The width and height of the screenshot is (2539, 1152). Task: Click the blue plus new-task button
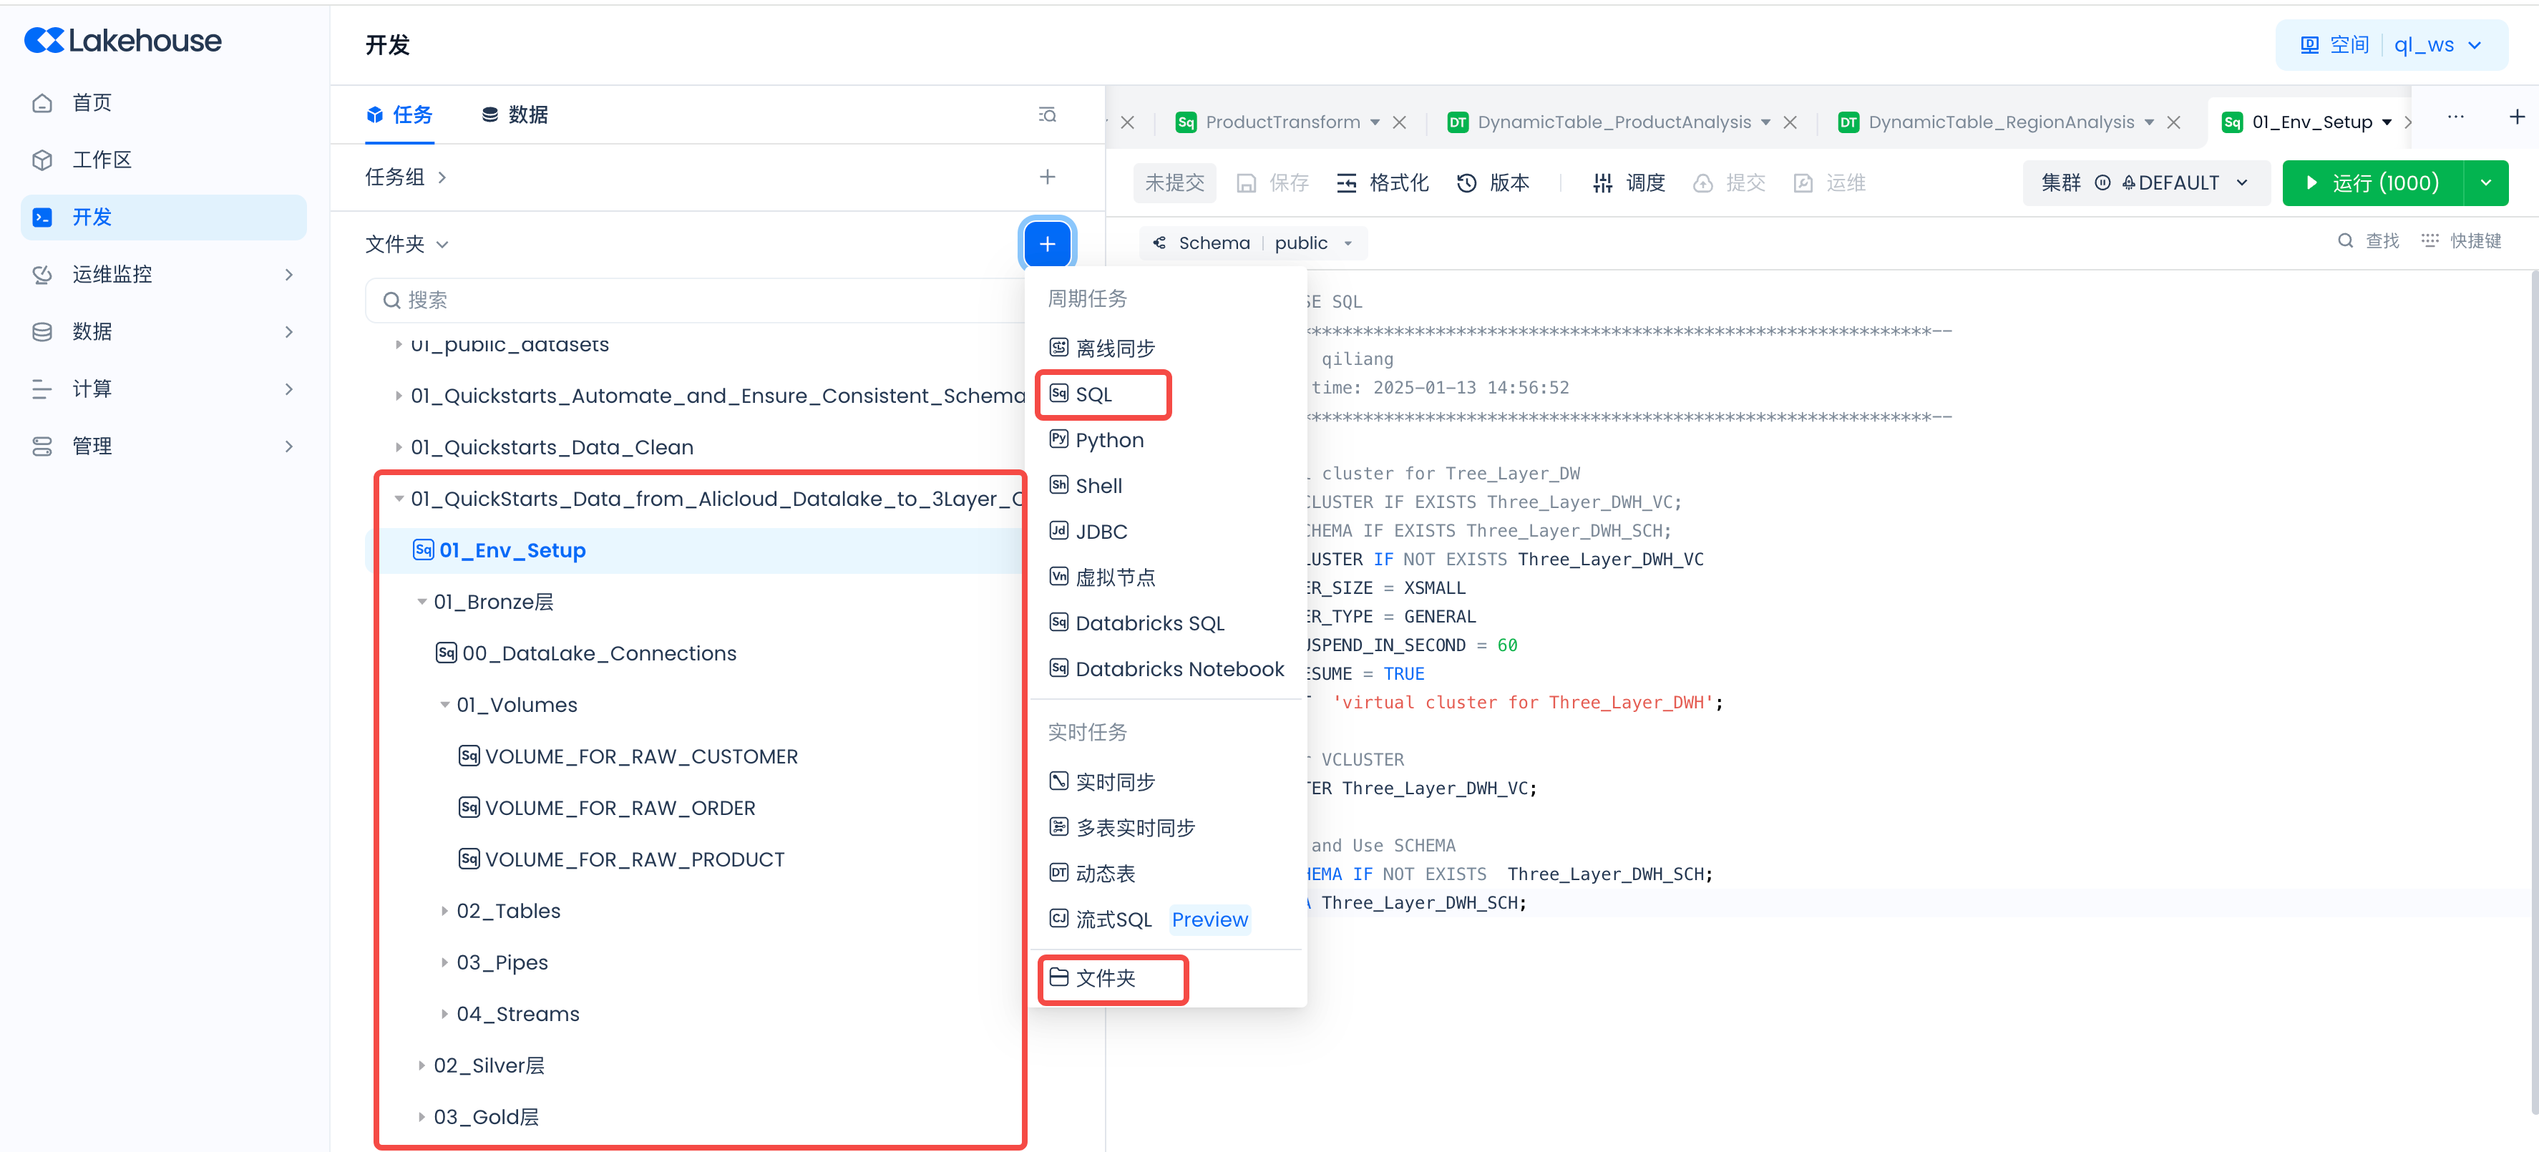[1047, 243]
